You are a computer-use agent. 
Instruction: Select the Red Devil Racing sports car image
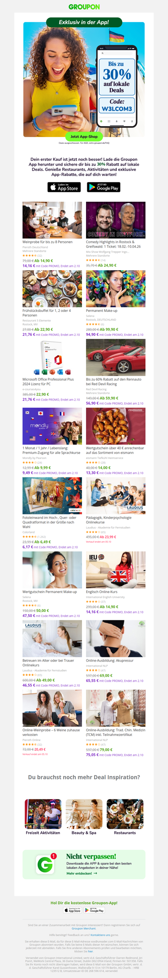116,357
